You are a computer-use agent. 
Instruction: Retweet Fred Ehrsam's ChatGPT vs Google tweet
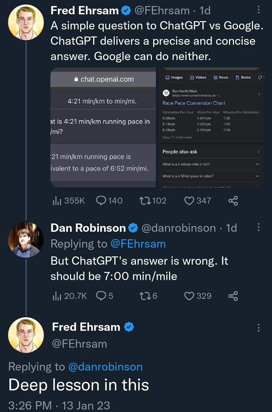[145, 201]
